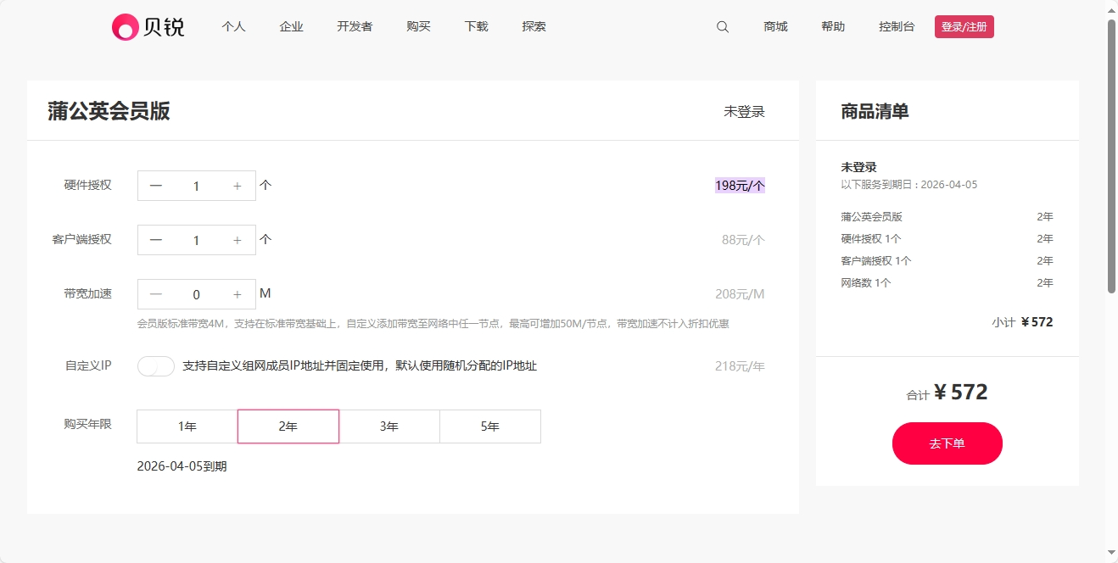This screenshot has width=1118, height=563.
Task: Increase 硬件授权 quantity with plus
Action: pos(238,186)
